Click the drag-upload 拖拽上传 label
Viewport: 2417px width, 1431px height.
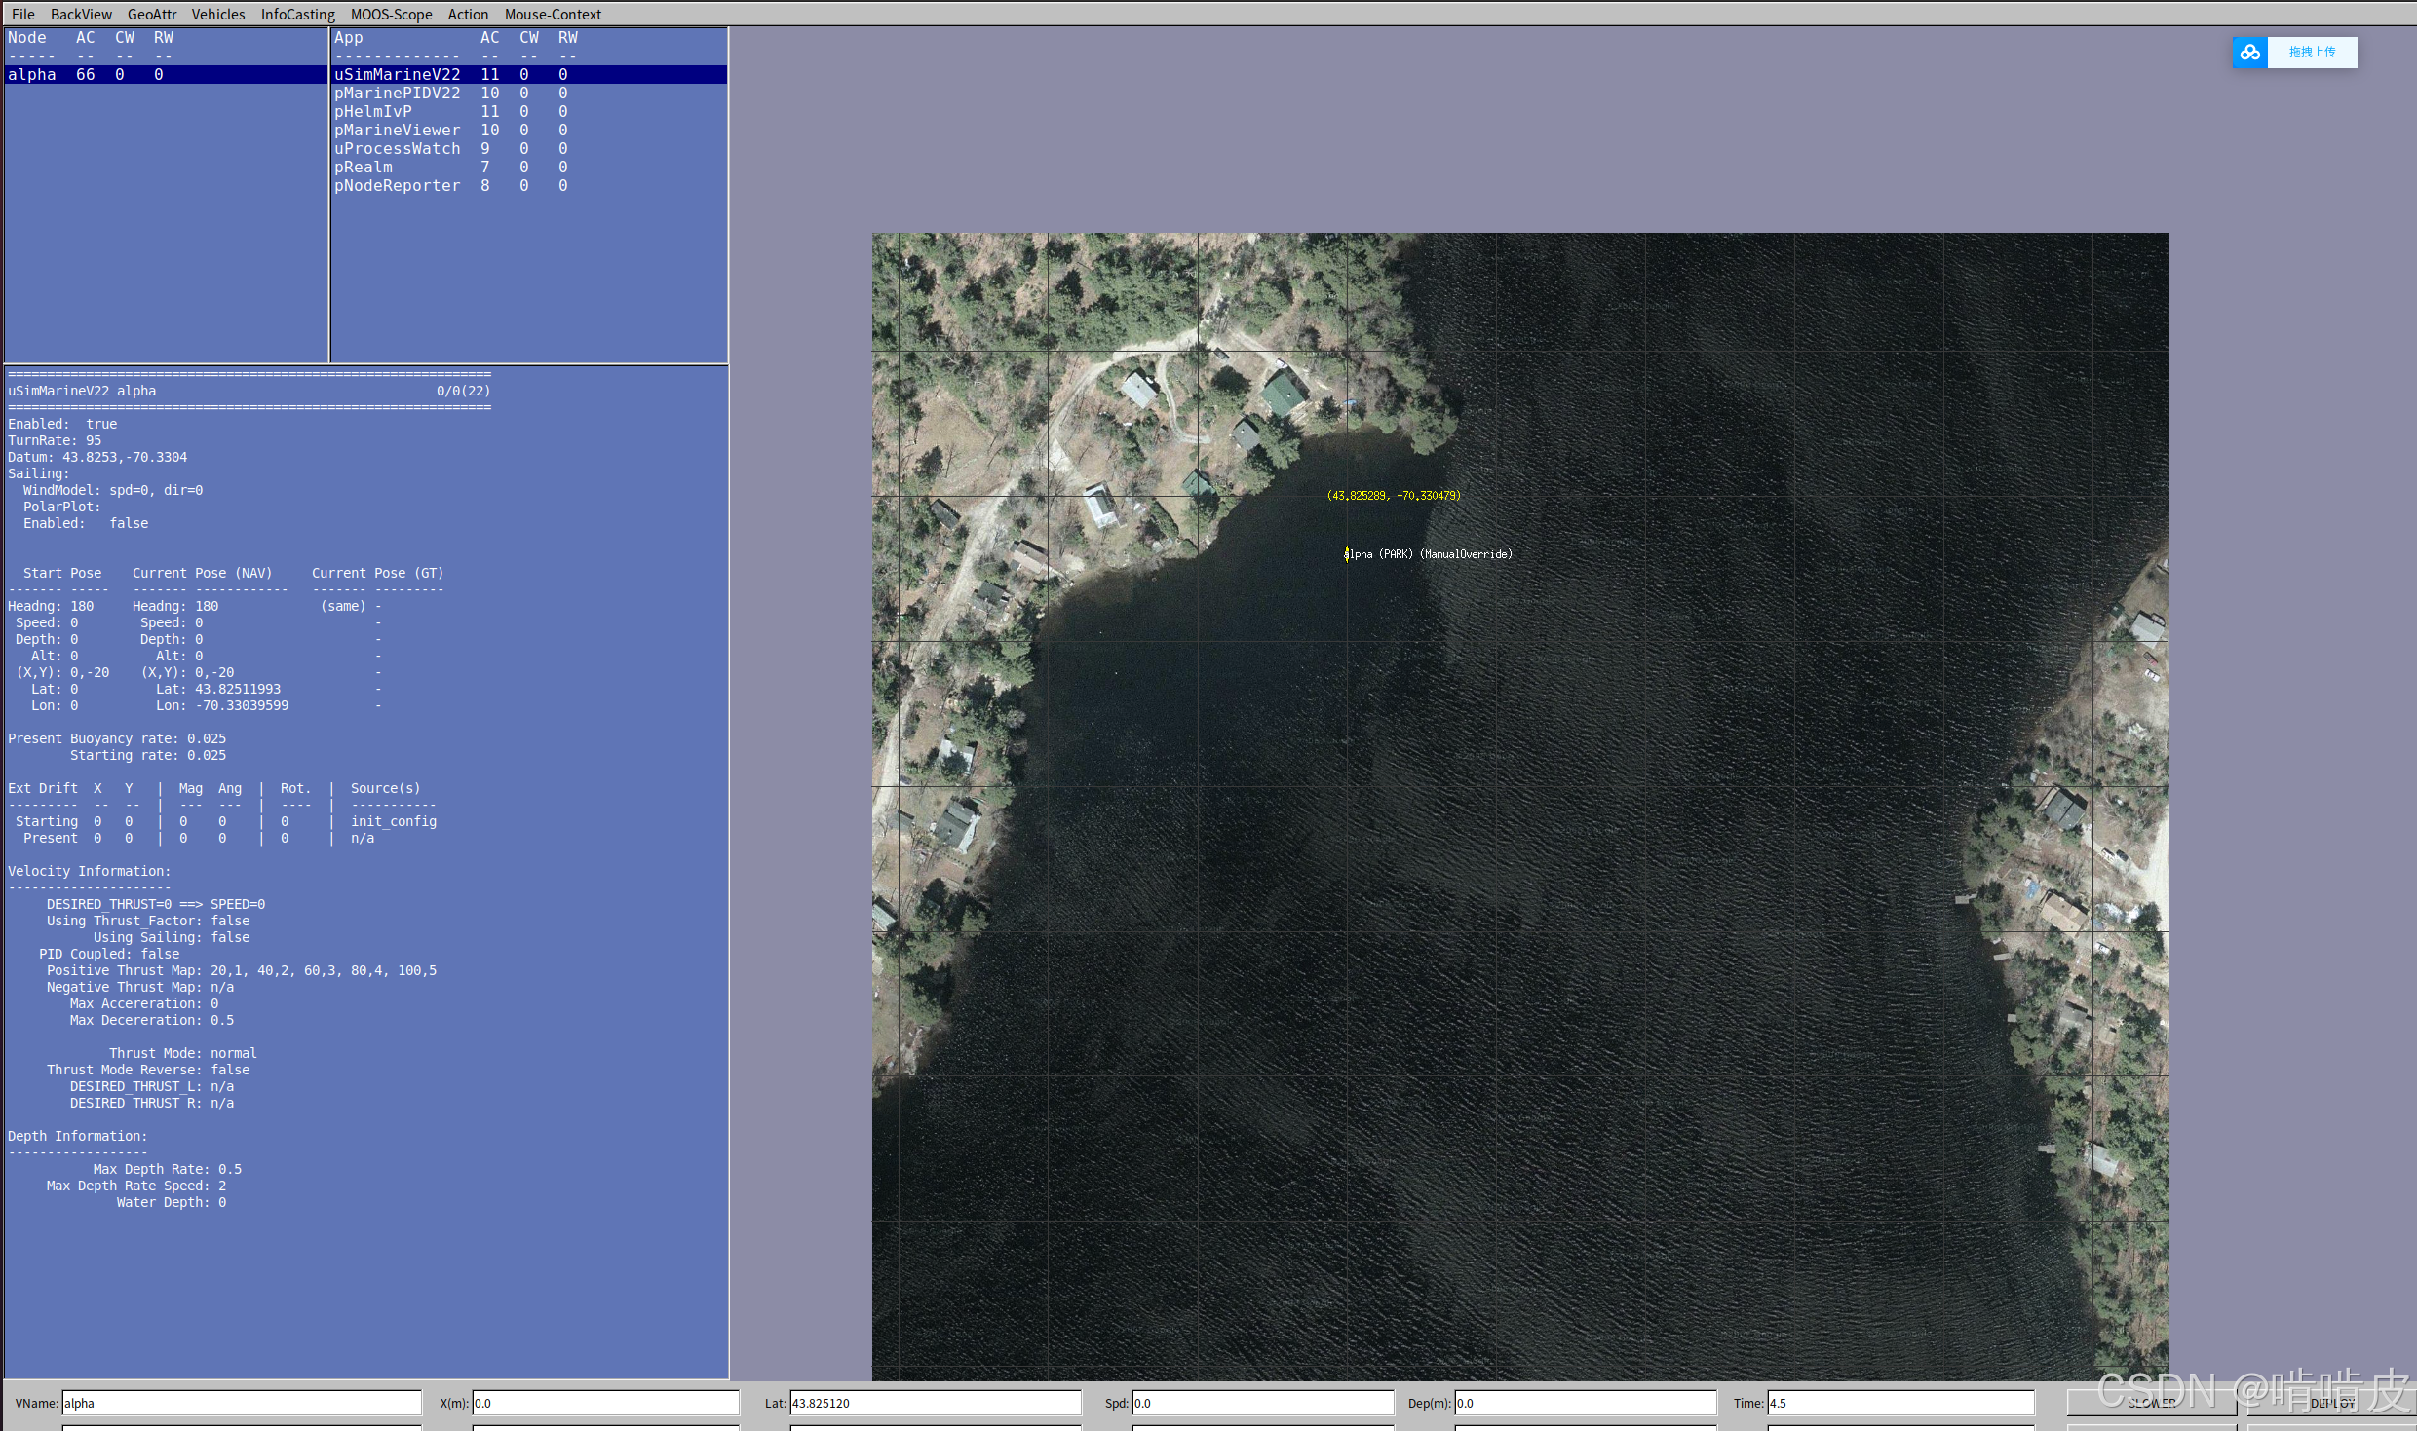[2312, 53]
